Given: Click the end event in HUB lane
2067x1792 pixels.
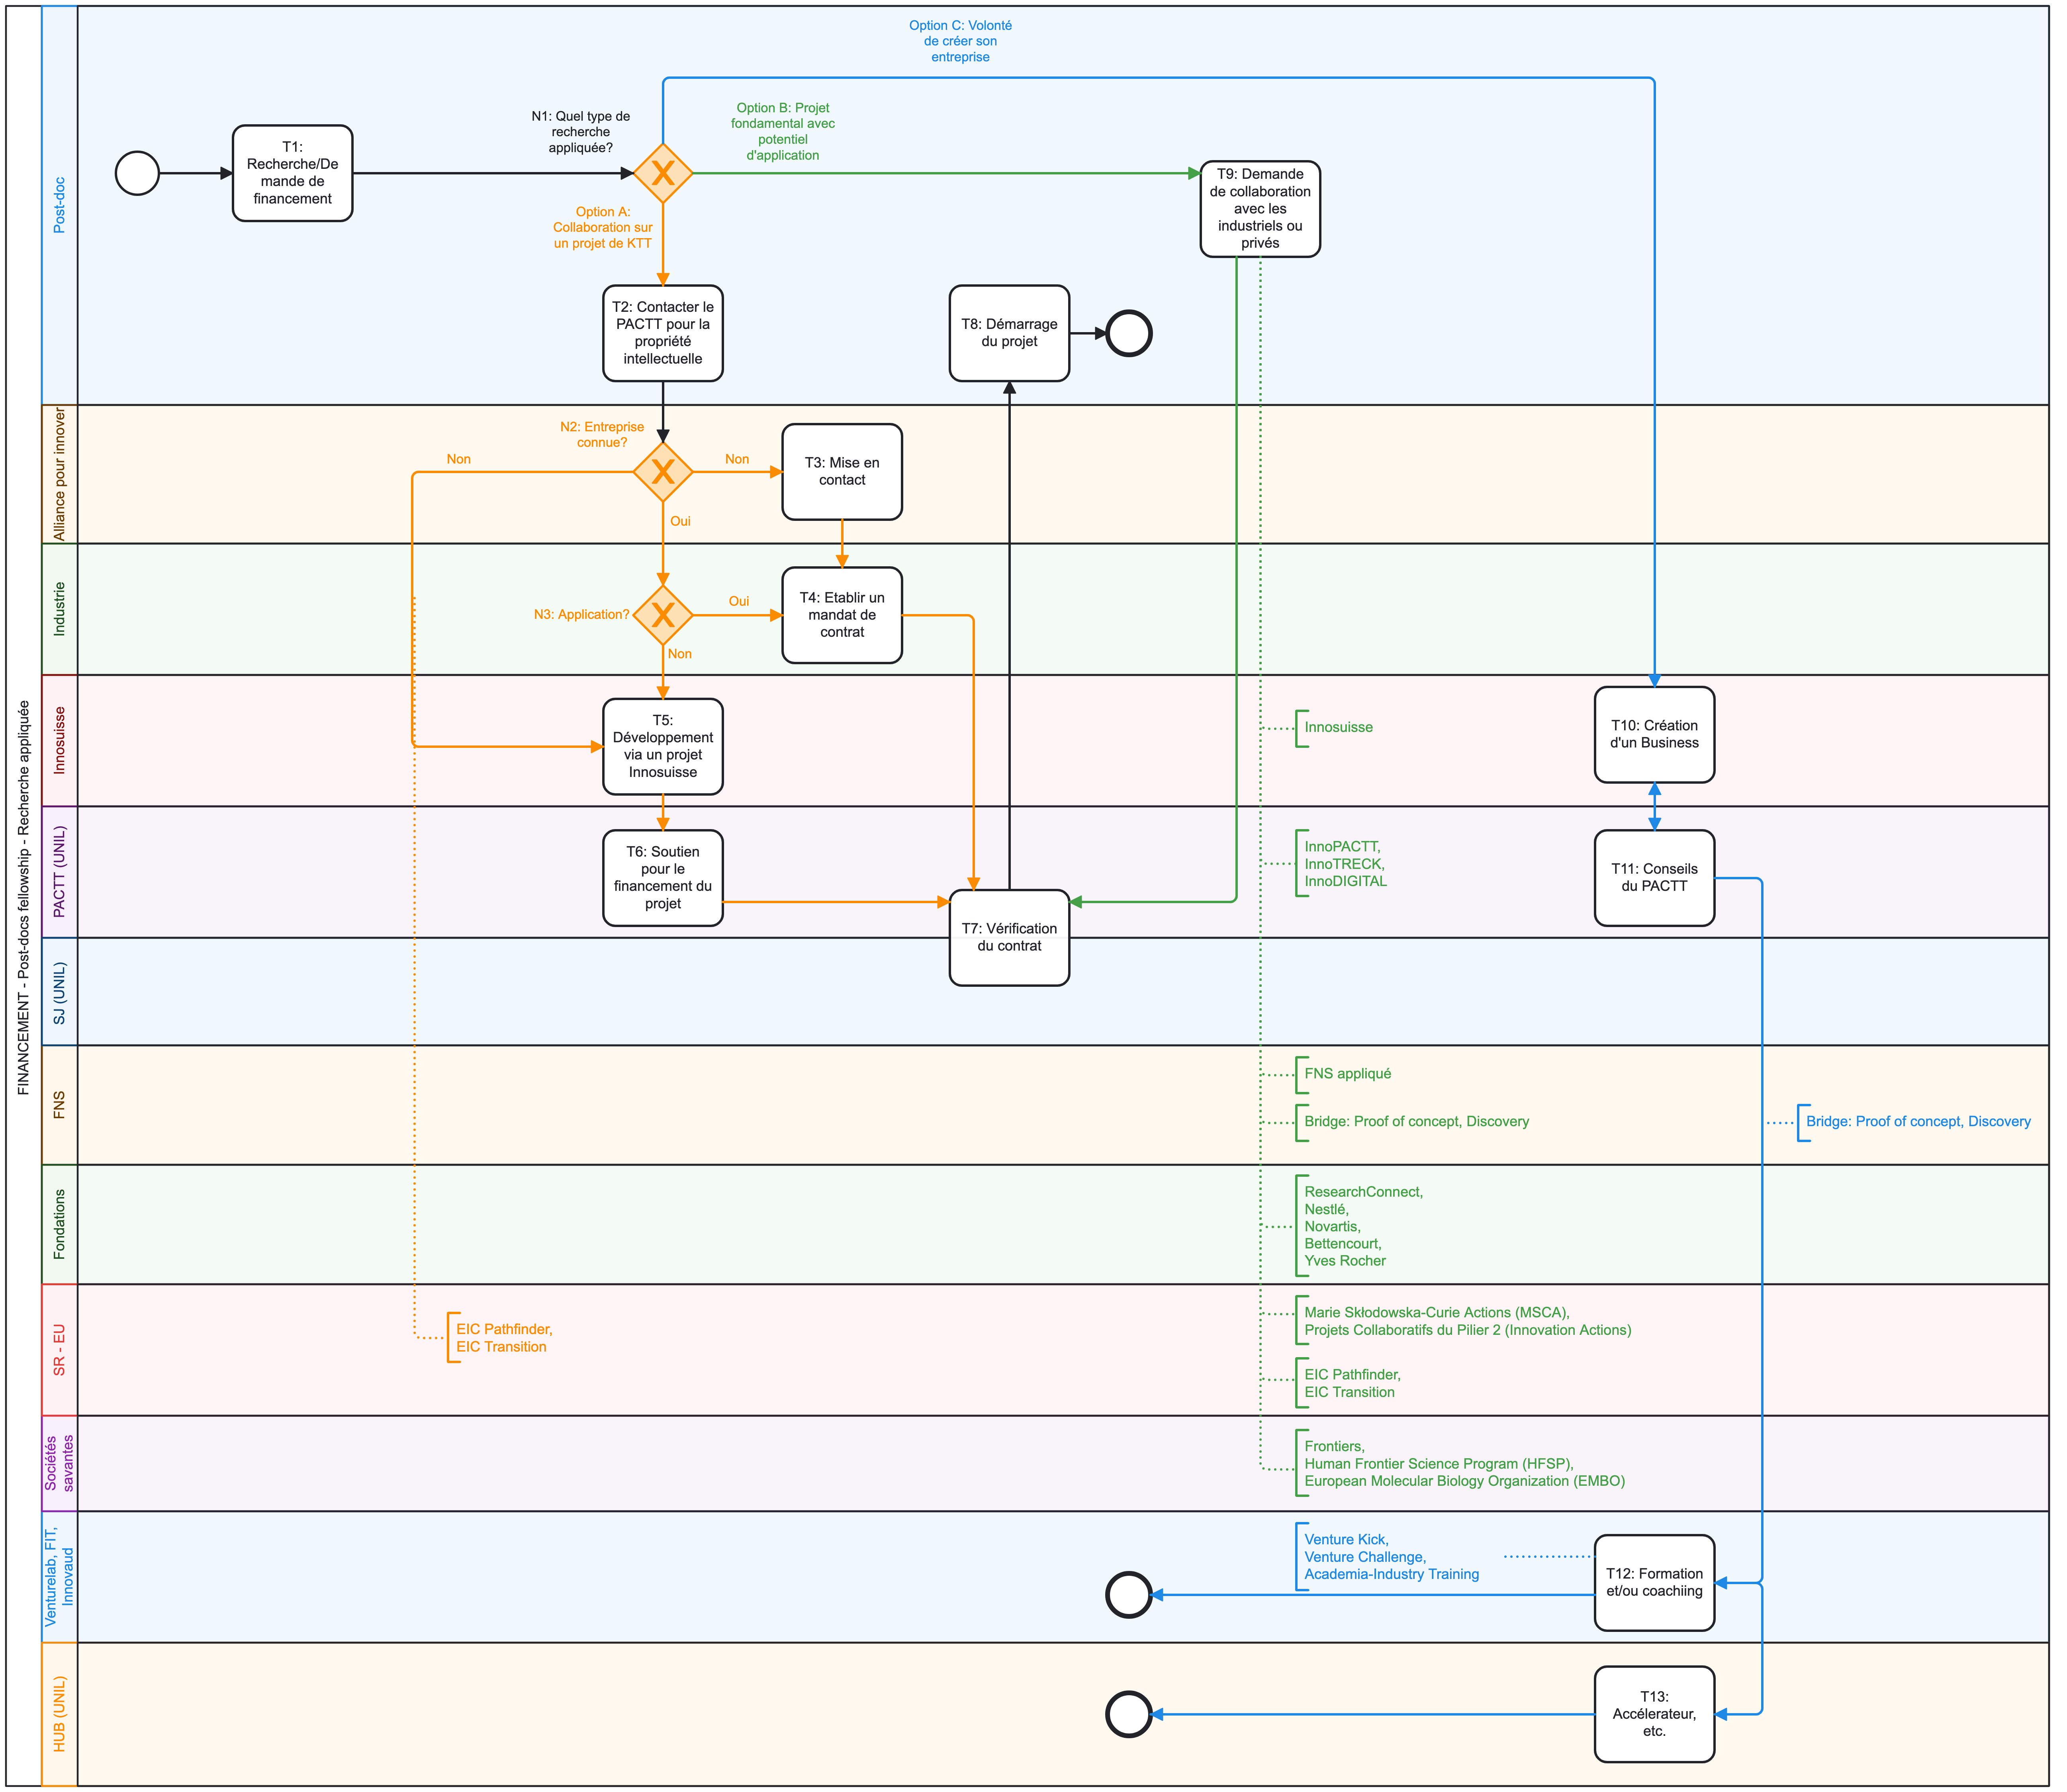Looking at the screenshot, I should click(x=1129, y=1714).
